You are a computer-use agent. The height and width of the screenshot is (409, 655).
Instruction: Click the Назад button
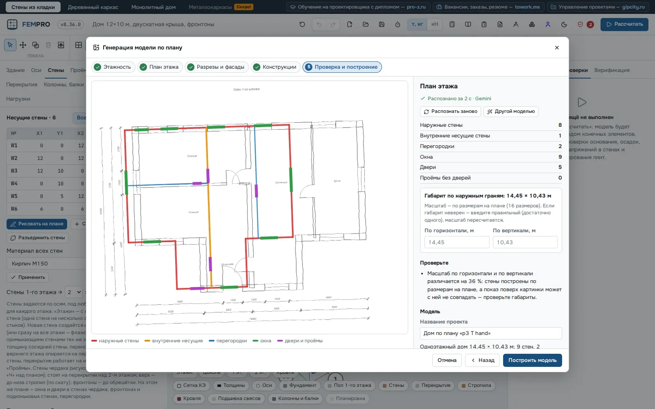(x=482, y=360)
